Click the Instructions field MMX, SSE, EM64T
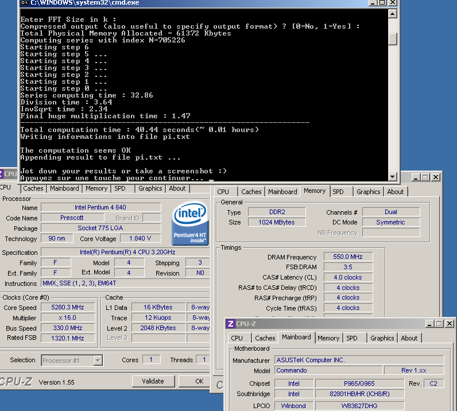This screenshot has height=411, width=457. (x=126, y=283)
